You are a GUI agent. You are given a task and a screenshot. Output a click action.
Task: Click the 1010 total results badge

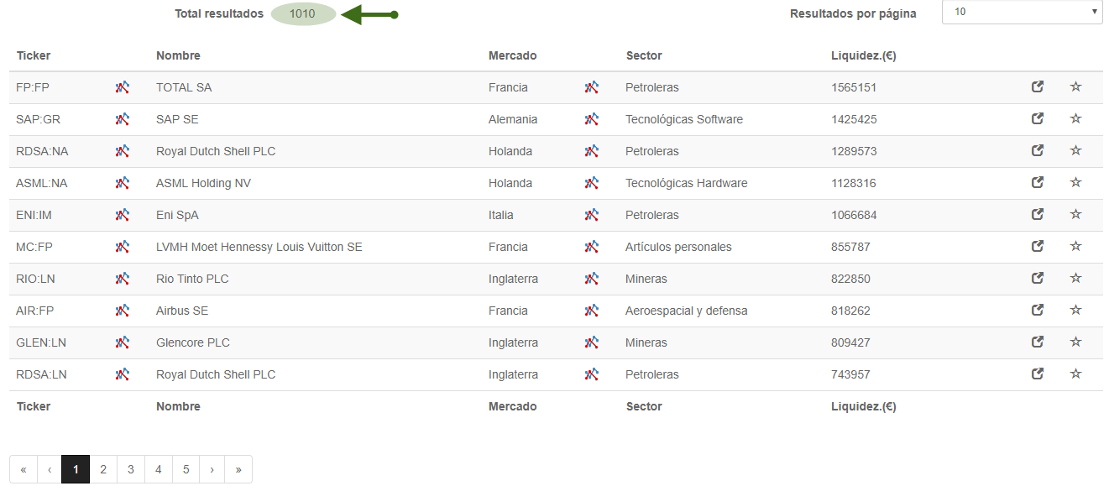click(303, 13)
